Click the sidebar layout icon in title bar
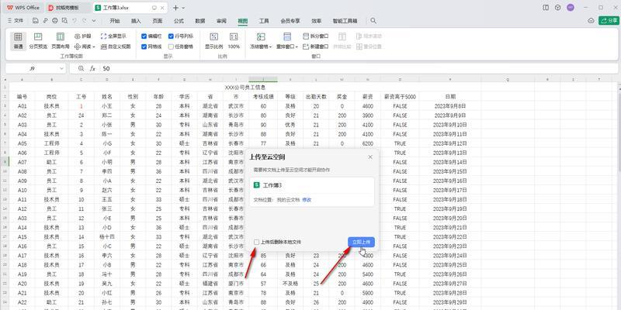 pos(546,8)
